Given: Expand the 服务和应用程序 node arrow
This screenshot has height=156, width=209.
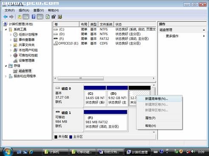Looking at the screenshot, I should (6, 76).
